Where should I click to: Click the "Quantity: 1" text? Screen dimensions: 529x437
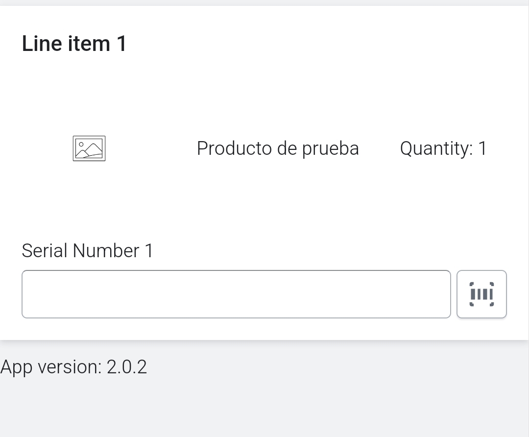[443, 148]
